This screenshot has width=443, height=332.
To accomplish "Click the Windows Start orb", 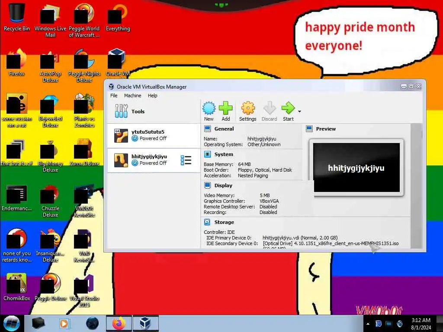I will (11, 323).
